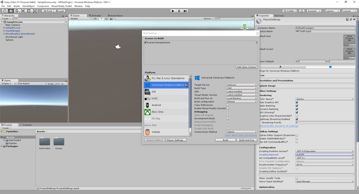Click Add Open Scenes button

click(246, 67)
